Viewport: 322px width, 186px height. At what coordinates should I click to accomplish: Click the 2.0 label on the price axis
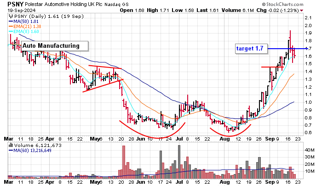(308, 26)
